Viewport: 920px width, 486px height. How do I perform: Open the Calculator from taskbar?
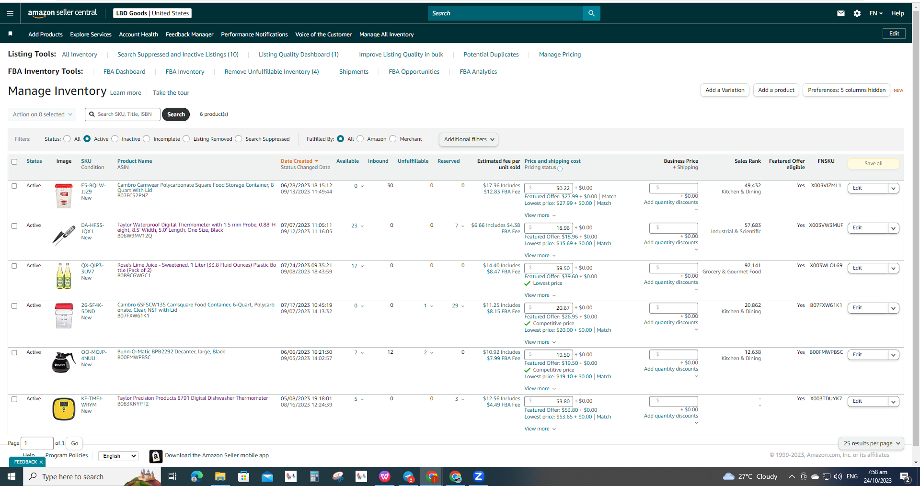314,476
